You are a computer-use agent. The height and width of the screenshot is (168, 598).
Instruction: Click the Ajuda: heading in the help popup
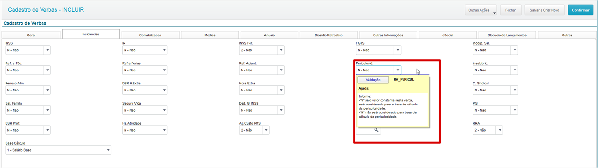pos(364,88)
